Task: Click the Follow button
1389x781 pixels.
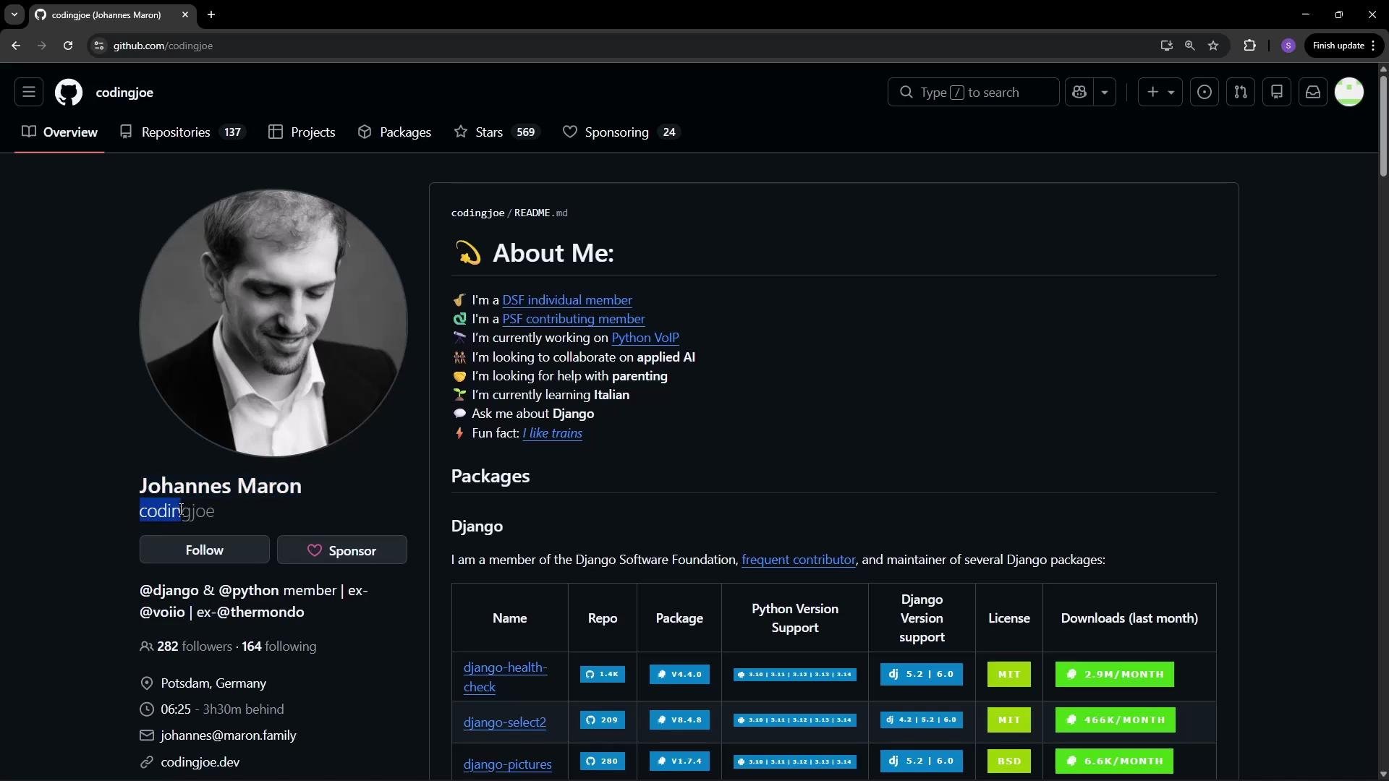Action: click(x=205, y=550)
